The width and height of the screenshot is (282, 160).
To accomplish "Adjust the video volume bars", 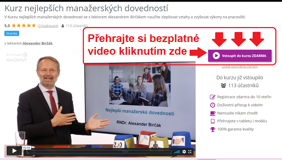I will click(x=177, y=152).
